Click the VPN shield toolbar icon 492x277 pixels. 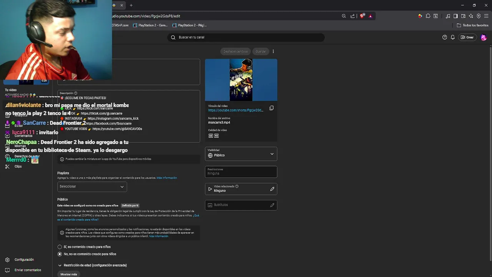tap(479, 16)
